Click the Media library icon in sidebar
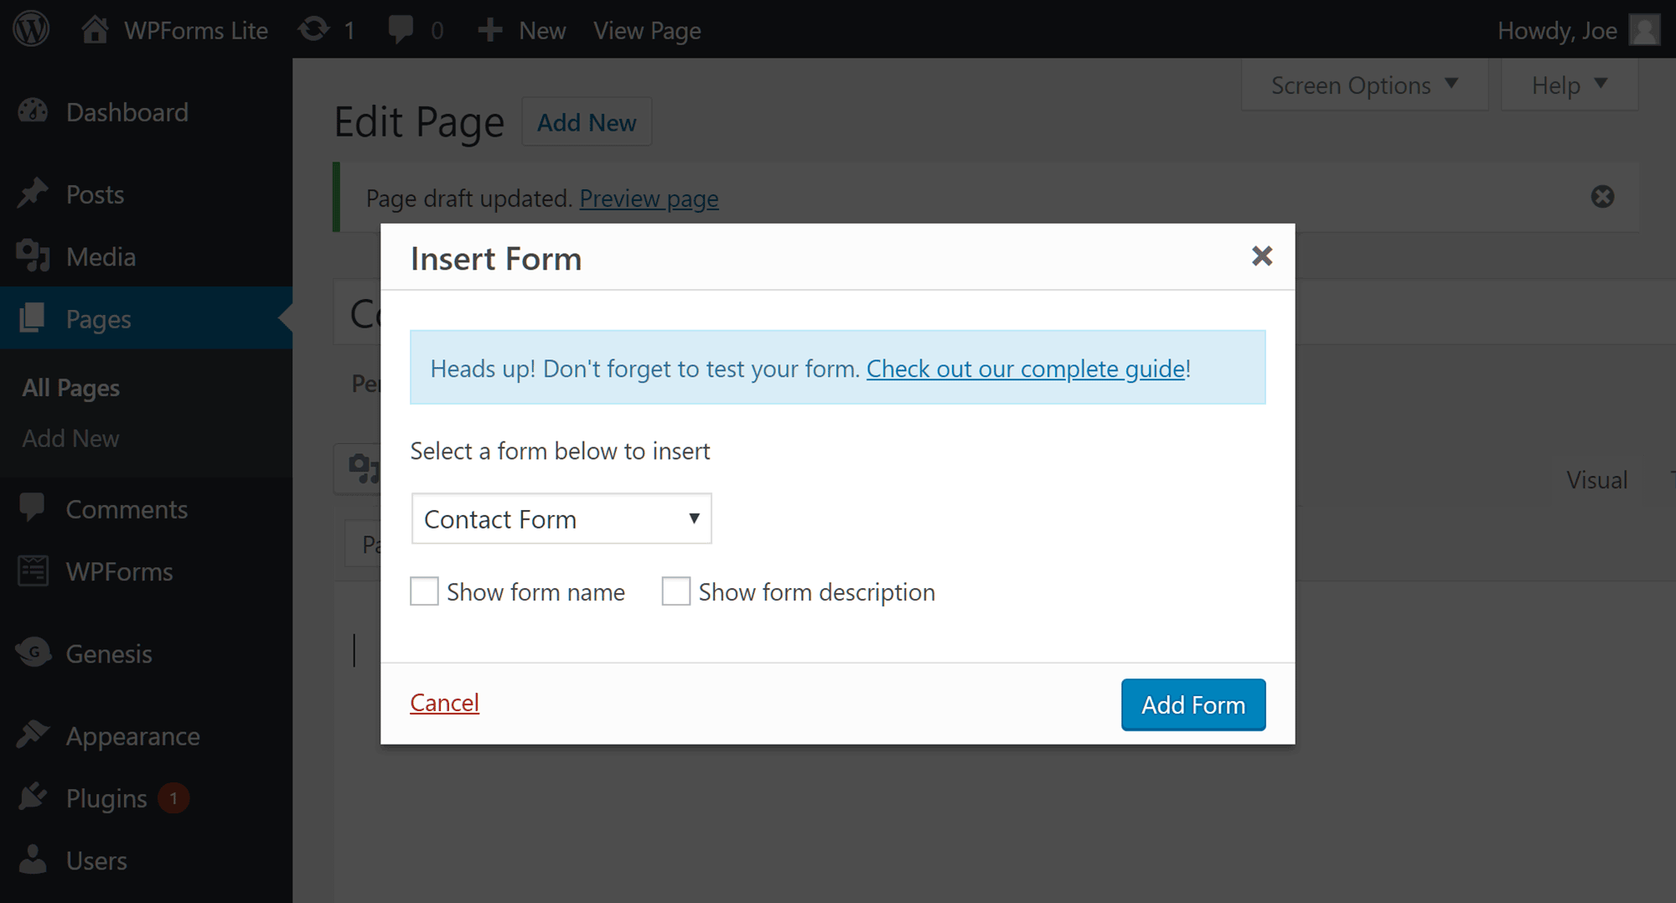This screenshot has width=1676, height=903. pyautogui.click(x=33, y=256)
